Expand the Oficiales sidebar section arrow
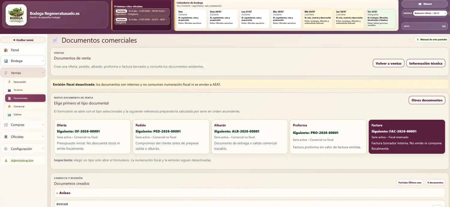450x207 pixels. coord(43,137)
